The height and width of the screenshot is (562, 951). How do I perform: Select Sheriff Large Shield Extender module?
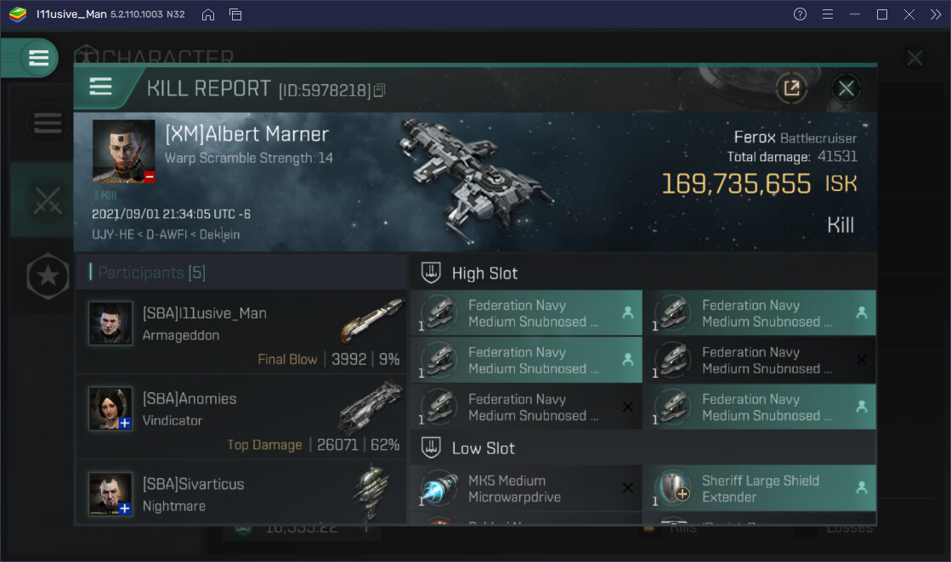tap(759, 489)
